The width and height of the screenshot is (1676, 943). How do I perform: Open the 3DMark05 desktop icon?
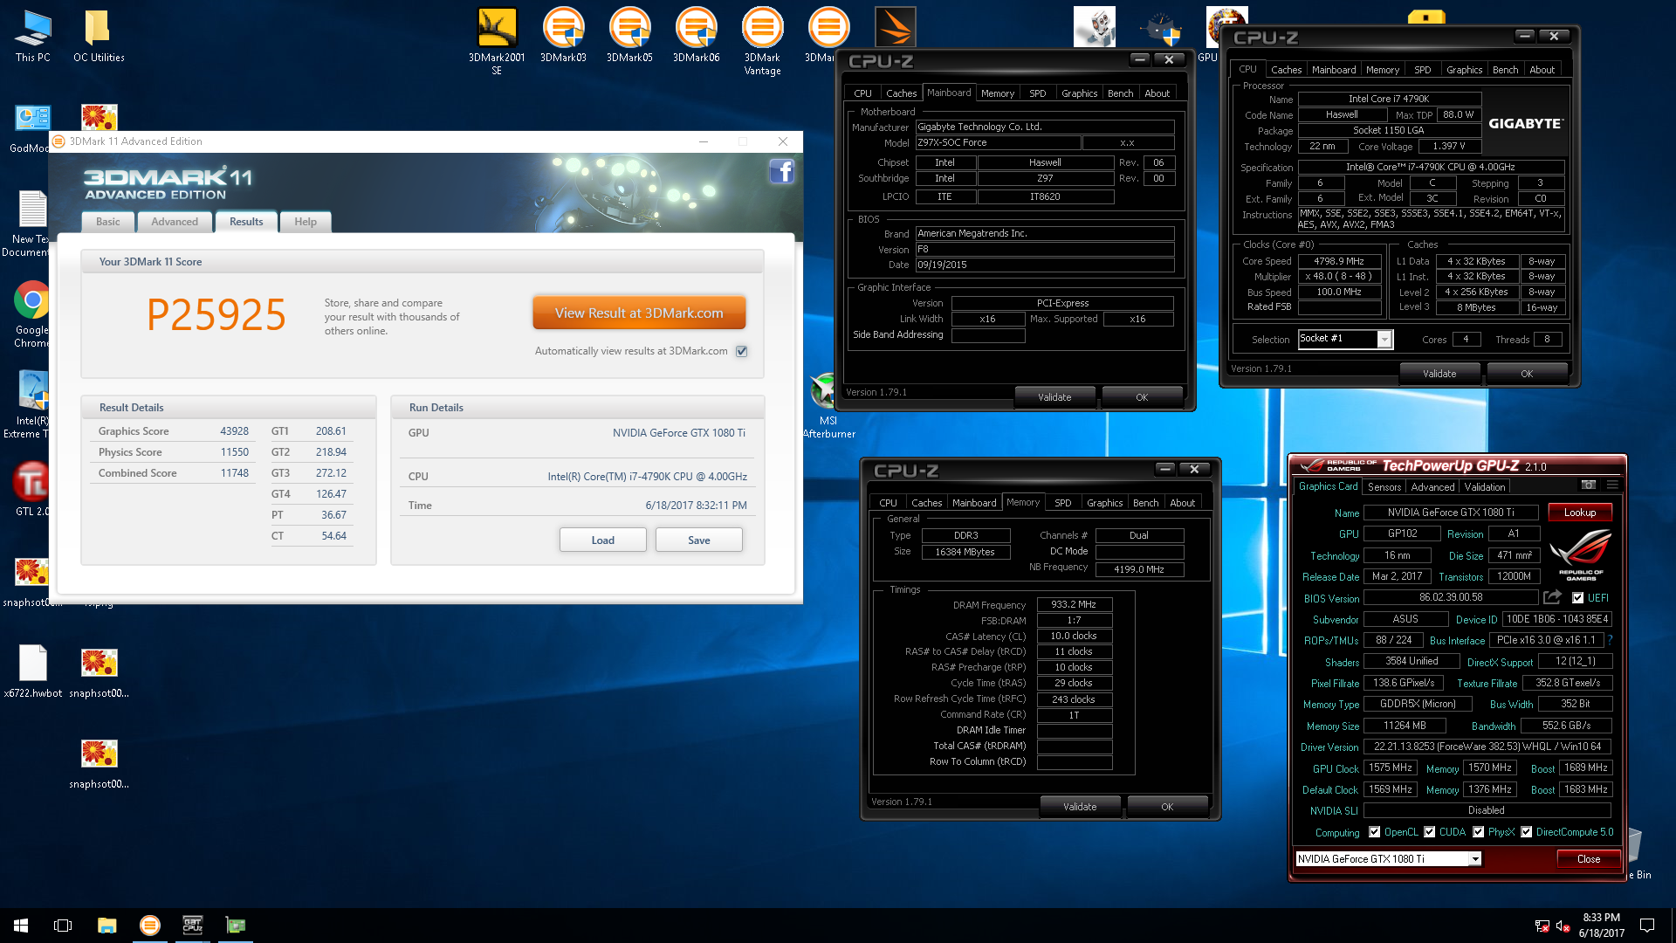pyautogui.click(x=629, y=37)
